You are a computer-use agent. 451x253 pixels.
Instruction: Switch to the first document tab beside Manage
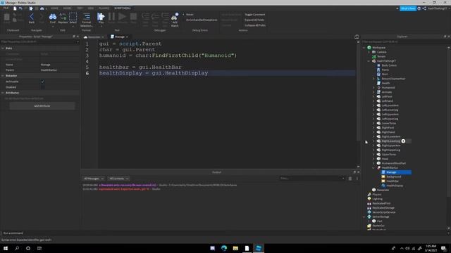coord(94,37)
